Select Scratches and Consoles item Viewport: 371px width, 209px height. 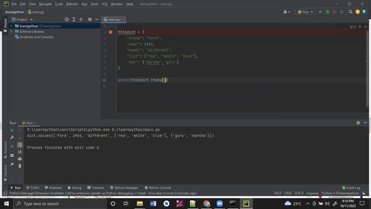[37, 37]
